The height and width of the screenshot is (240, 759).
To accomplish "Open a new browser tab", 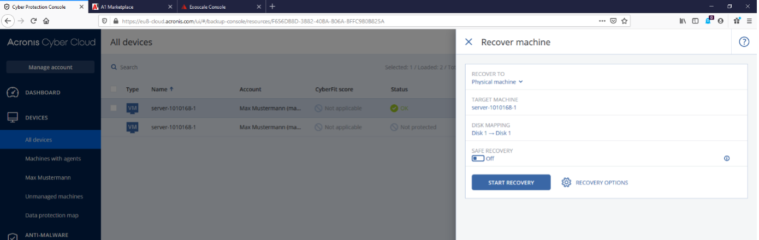I will pyautogui.click(x=272, y=7).
